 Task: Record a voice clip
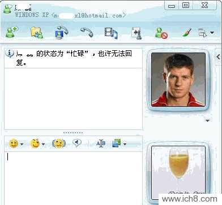(77, 143)
